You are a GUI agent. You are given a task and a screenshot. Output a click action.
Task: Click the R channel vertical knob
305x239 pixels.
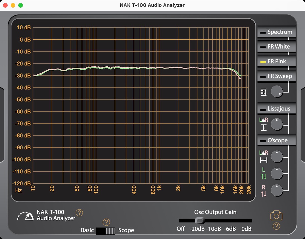click(x=277, y=190)
